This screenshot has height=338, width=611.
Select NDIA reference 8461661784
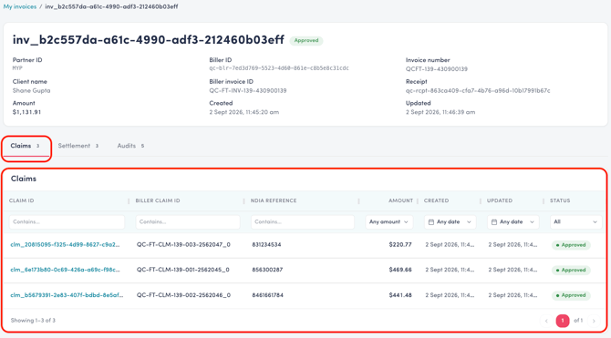[x=268, y=295]
